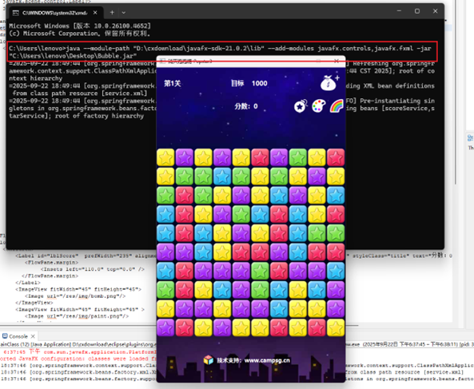Click the 'ntext hierarchy' terminal output line
Screen dimensions: 474x389
click(36, 78)
